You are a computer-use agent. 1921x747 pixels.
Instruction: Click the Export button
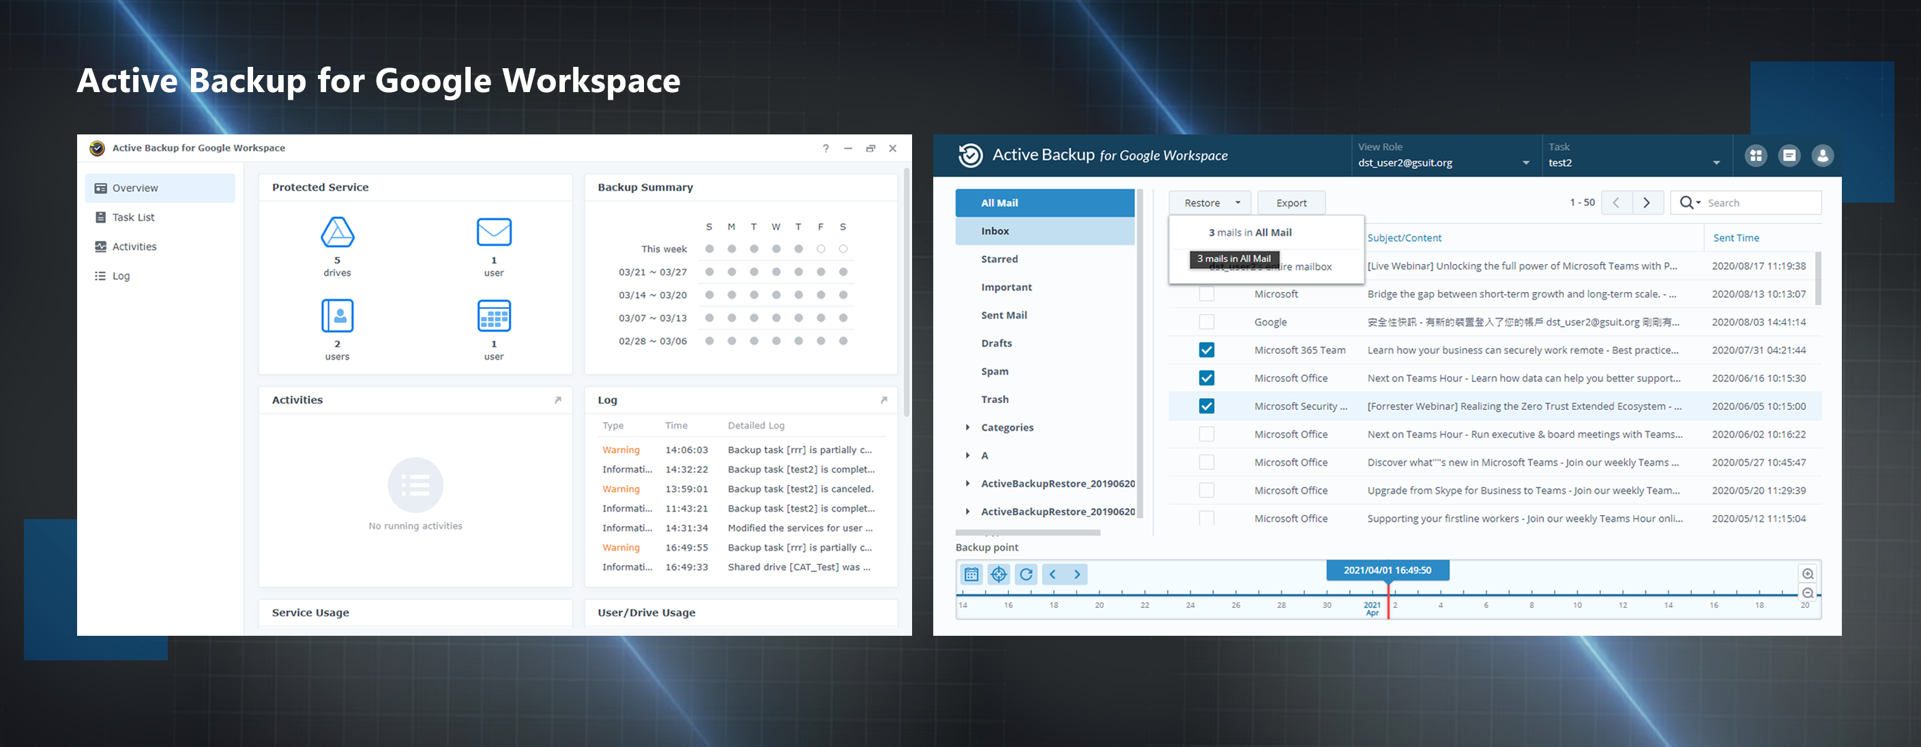pos(1291,203)
